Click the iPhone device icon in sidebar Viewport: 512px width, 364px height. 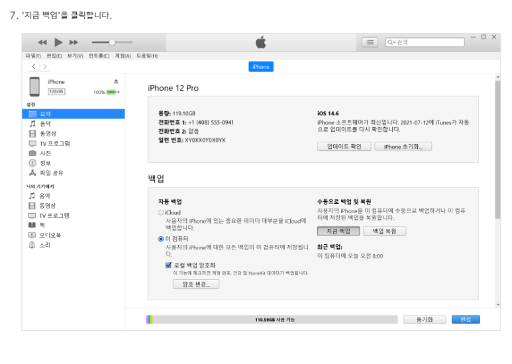click(x=34, y=87)
